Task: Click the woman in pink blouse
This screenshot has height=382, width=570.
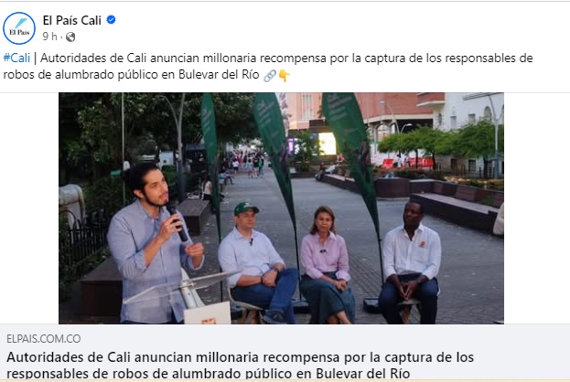Action: pos(327,265)
